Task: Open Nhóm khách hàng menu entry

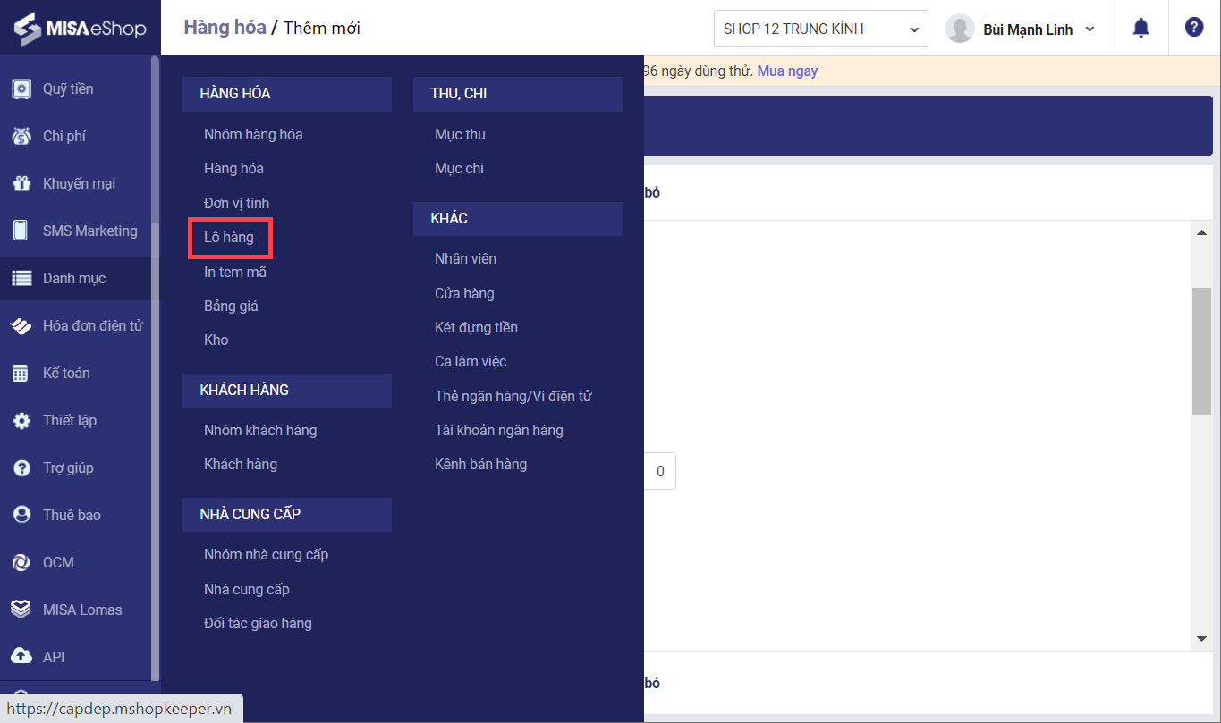Action: coord(260,430)
